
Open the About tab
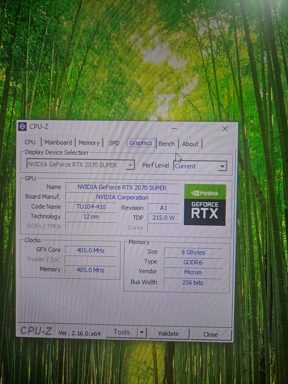tap(190, 144)
